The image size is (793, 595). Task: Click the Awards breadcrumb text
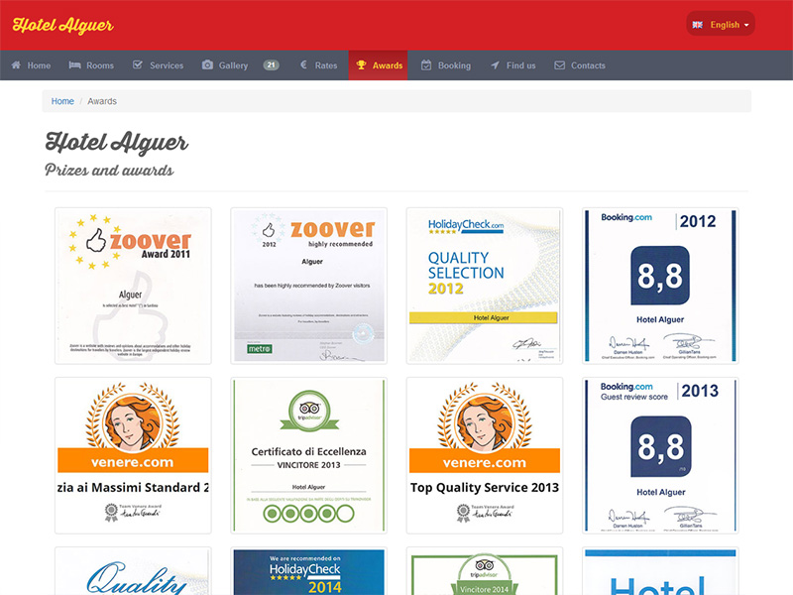102,101
